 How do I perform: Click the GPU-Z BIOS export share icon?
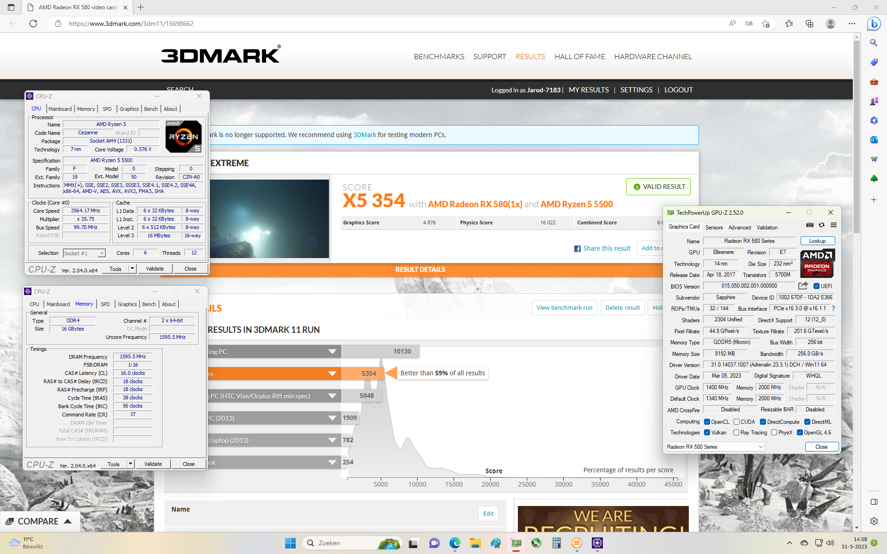tap(803, 286)
